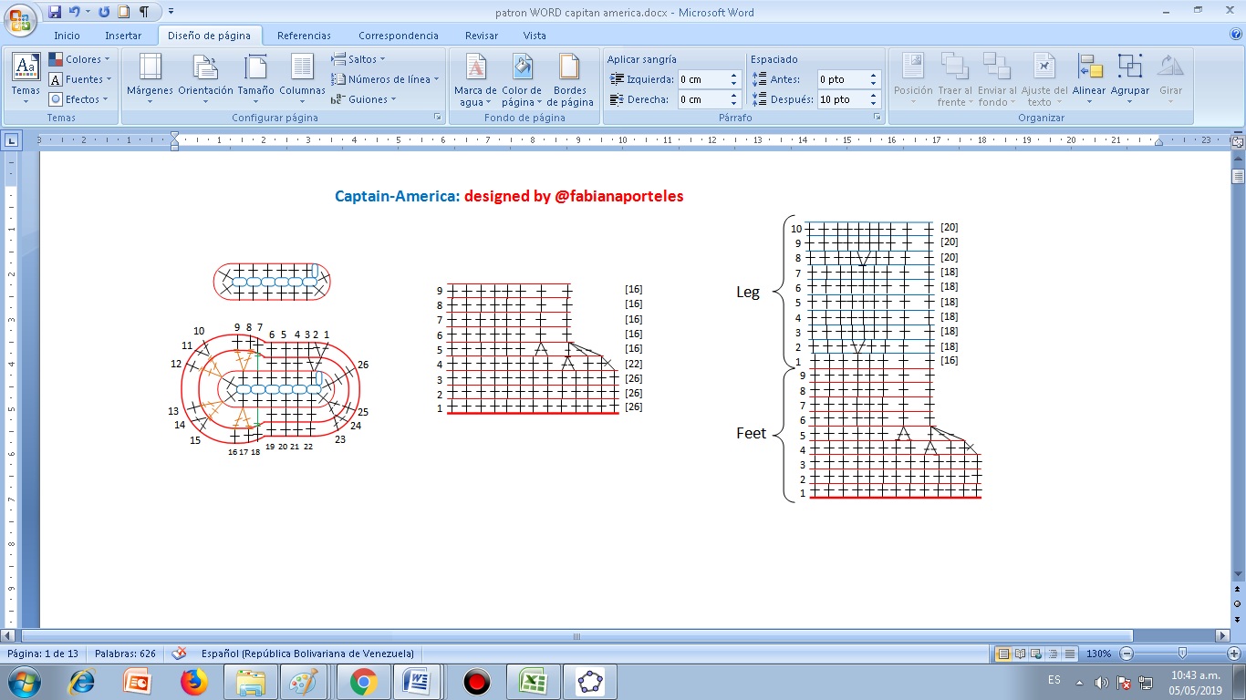
Task: Click the Traer al frente button
Action: tap(955, 78)
